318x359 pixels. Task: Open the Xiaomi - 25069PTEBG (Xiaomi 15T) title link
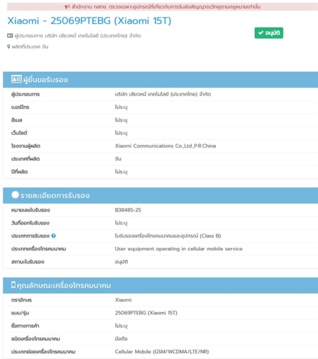pos(89,21)
